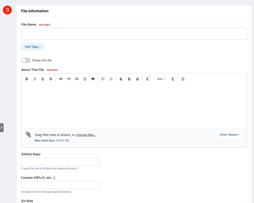
Task: Preview the post content
Action: click(x=183, y=79)
